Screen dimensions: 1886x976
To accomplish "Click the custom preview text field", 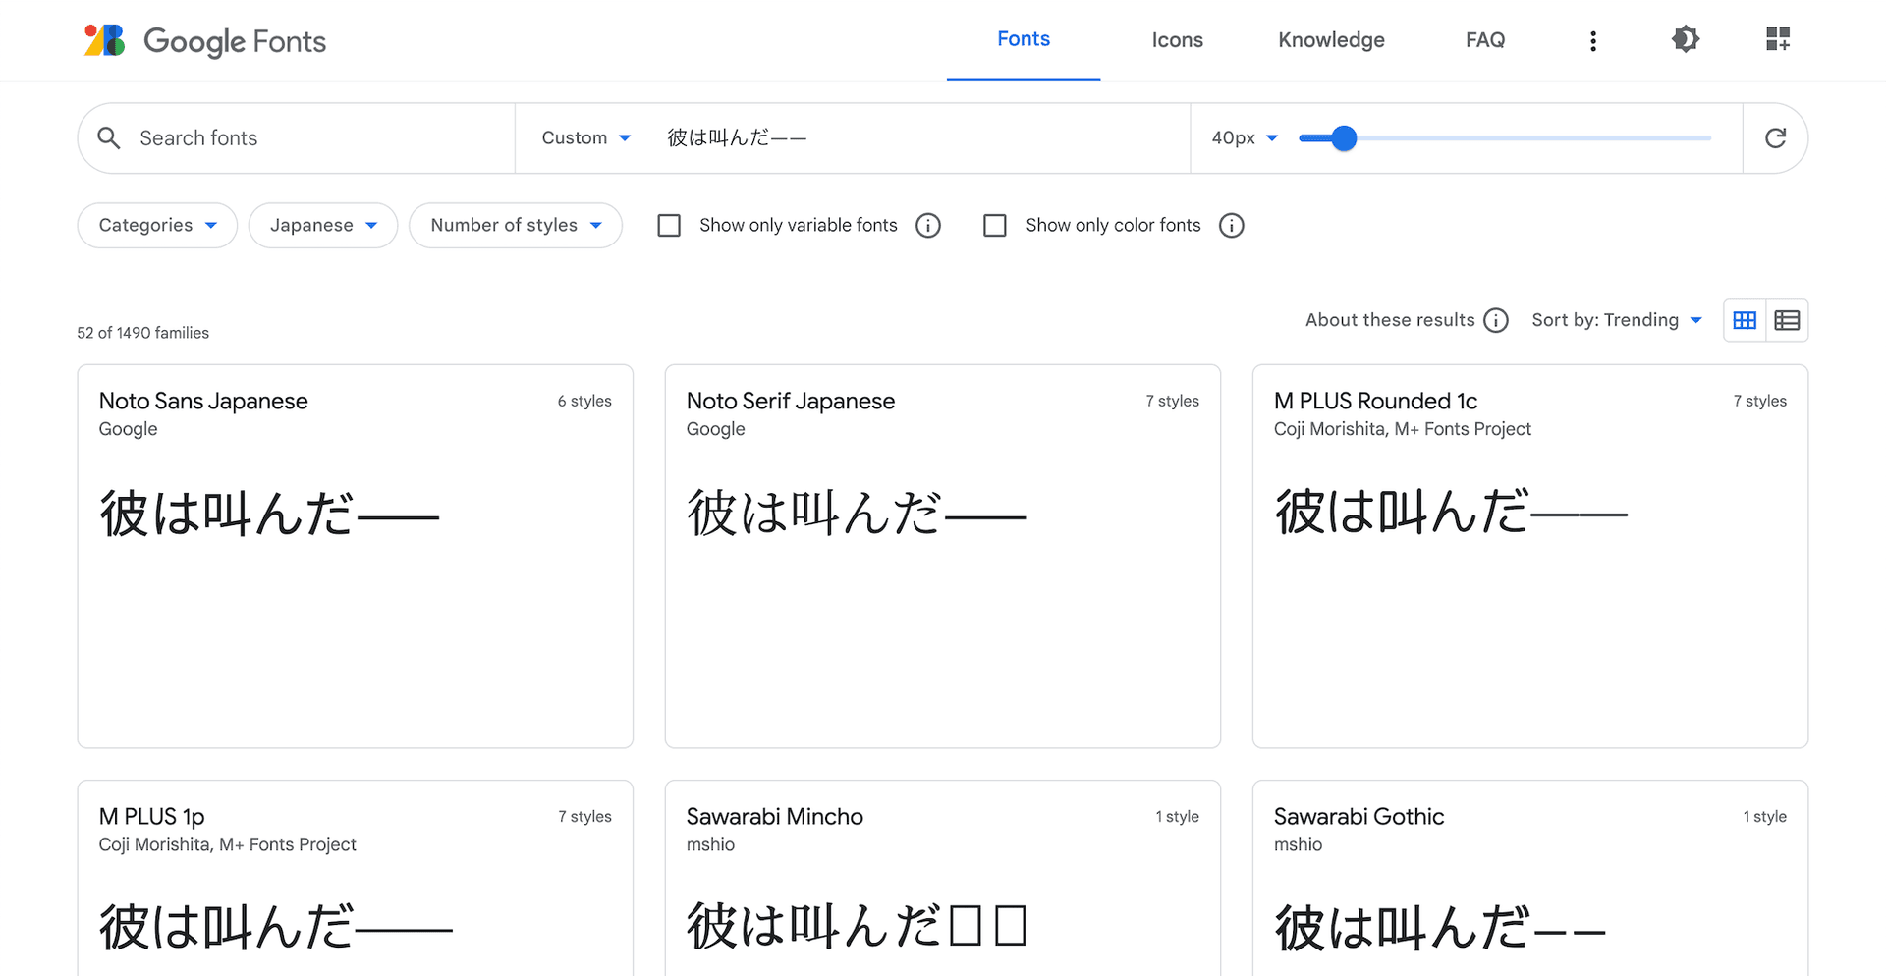I will click(919, 138).
